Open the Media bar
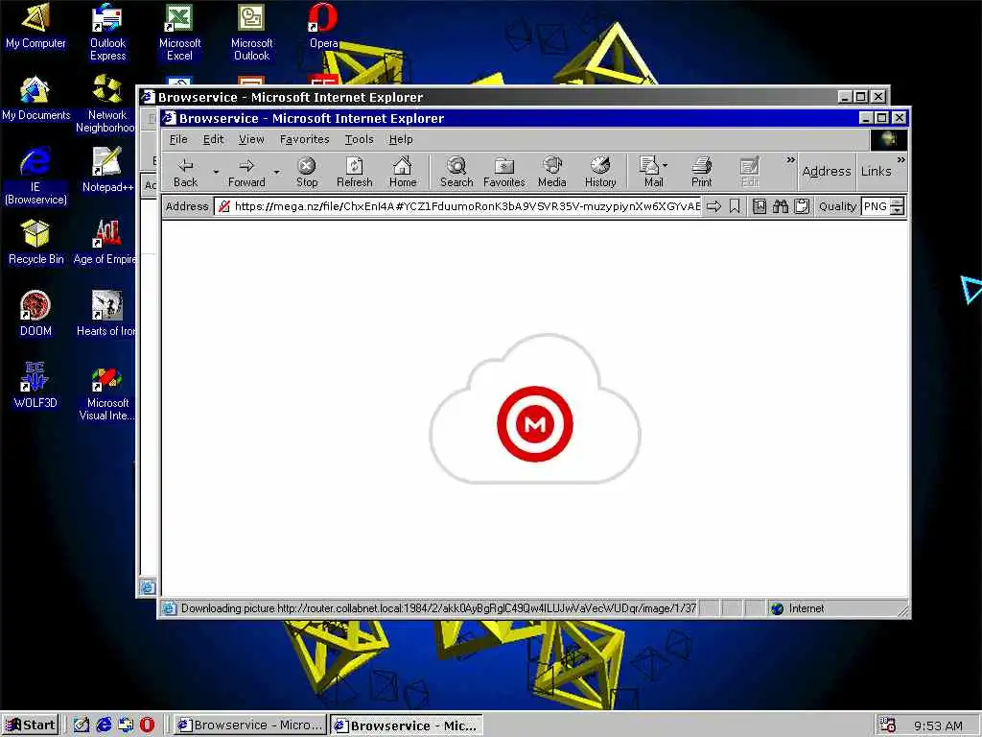 551,173
